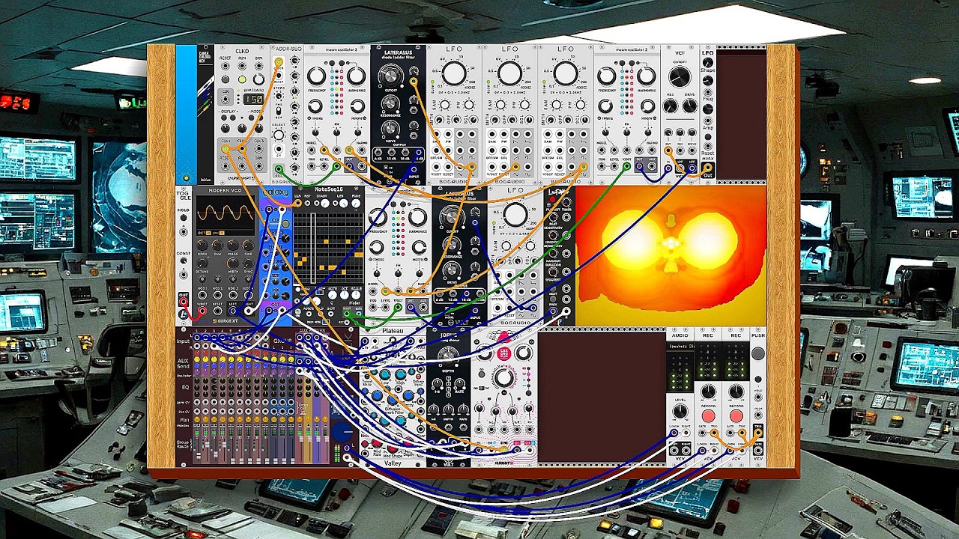This screenshot has width=959, height=539.
Task: Click the NoteSeq16 RST input jack
Action: tap(307, 203)
